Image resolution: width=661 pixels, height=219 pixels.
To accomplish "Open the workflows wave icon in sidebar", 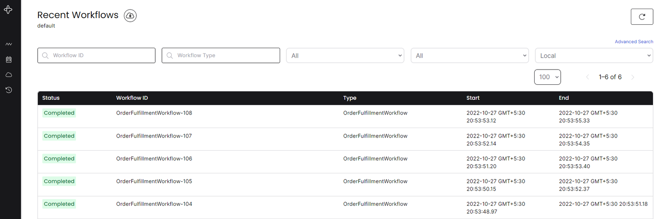I will coord(9,44).
